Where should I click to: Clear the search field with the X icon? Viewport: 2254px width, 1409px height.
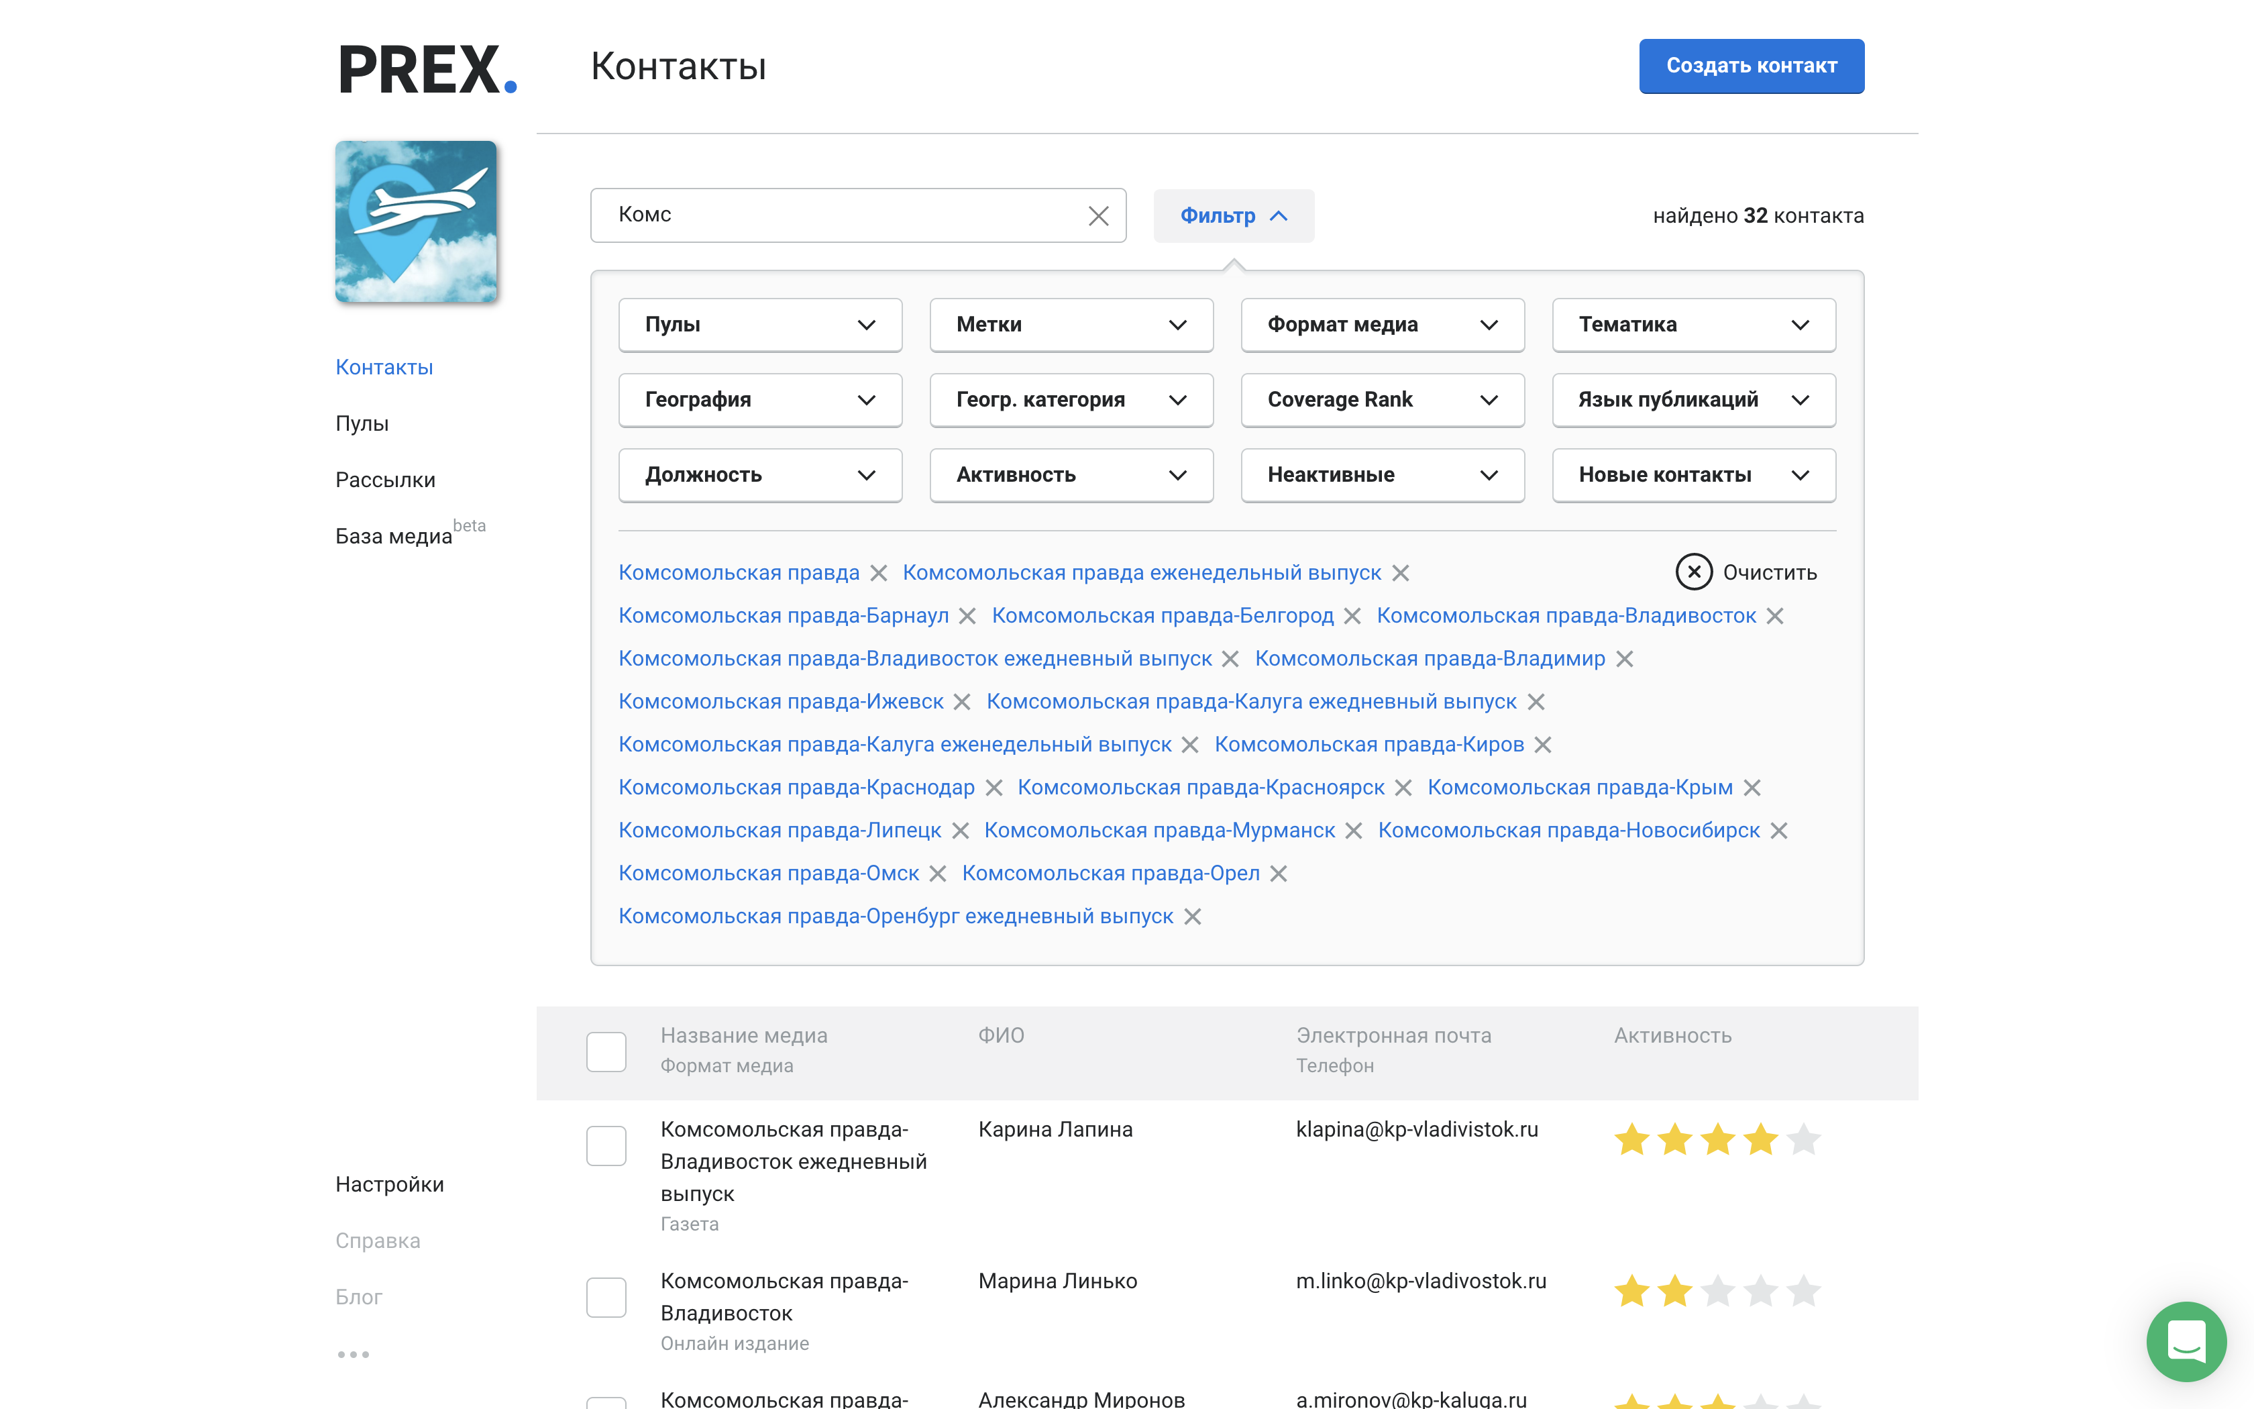coord(1098,215)
